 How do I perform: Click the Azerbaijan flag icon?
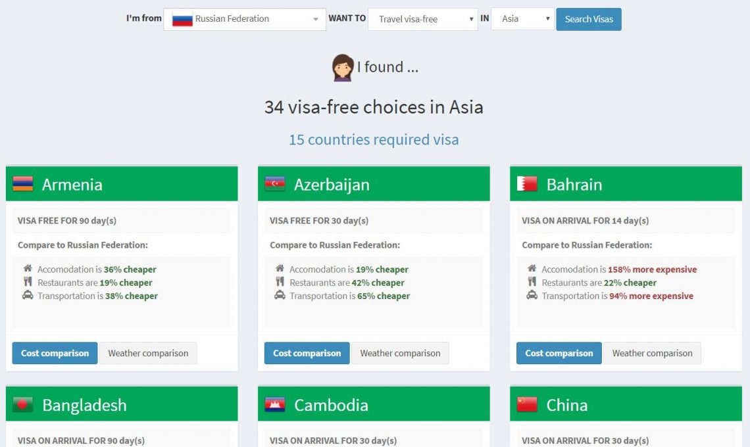275,184
